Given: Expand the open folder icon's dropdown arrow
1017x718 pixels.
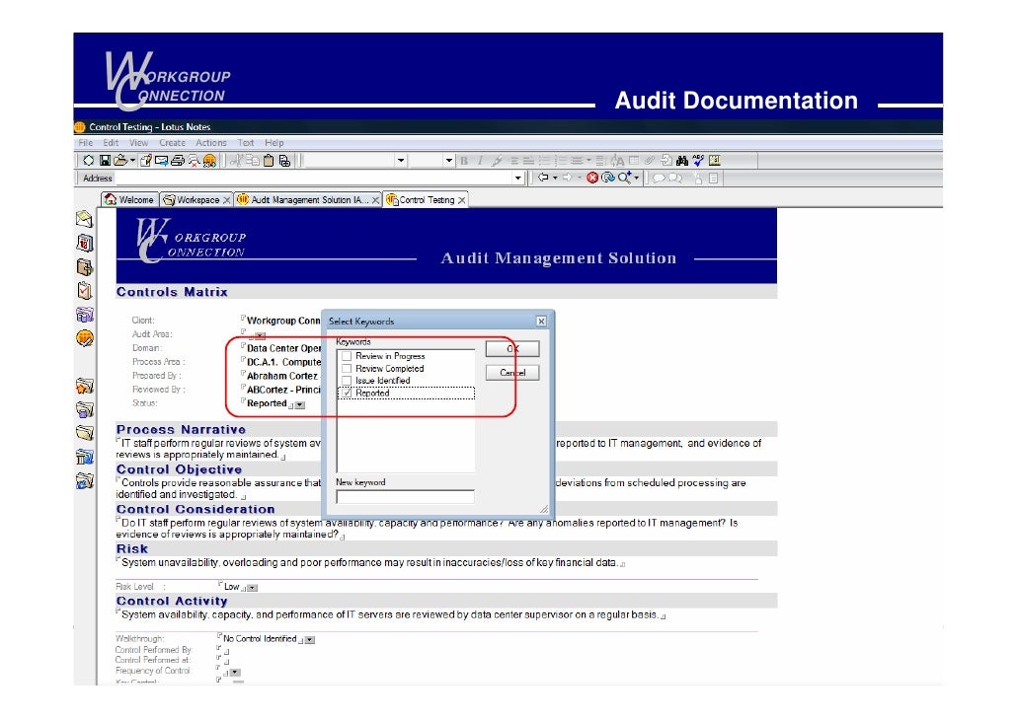Looking at the screenshot, I should [x=132, y=160].
